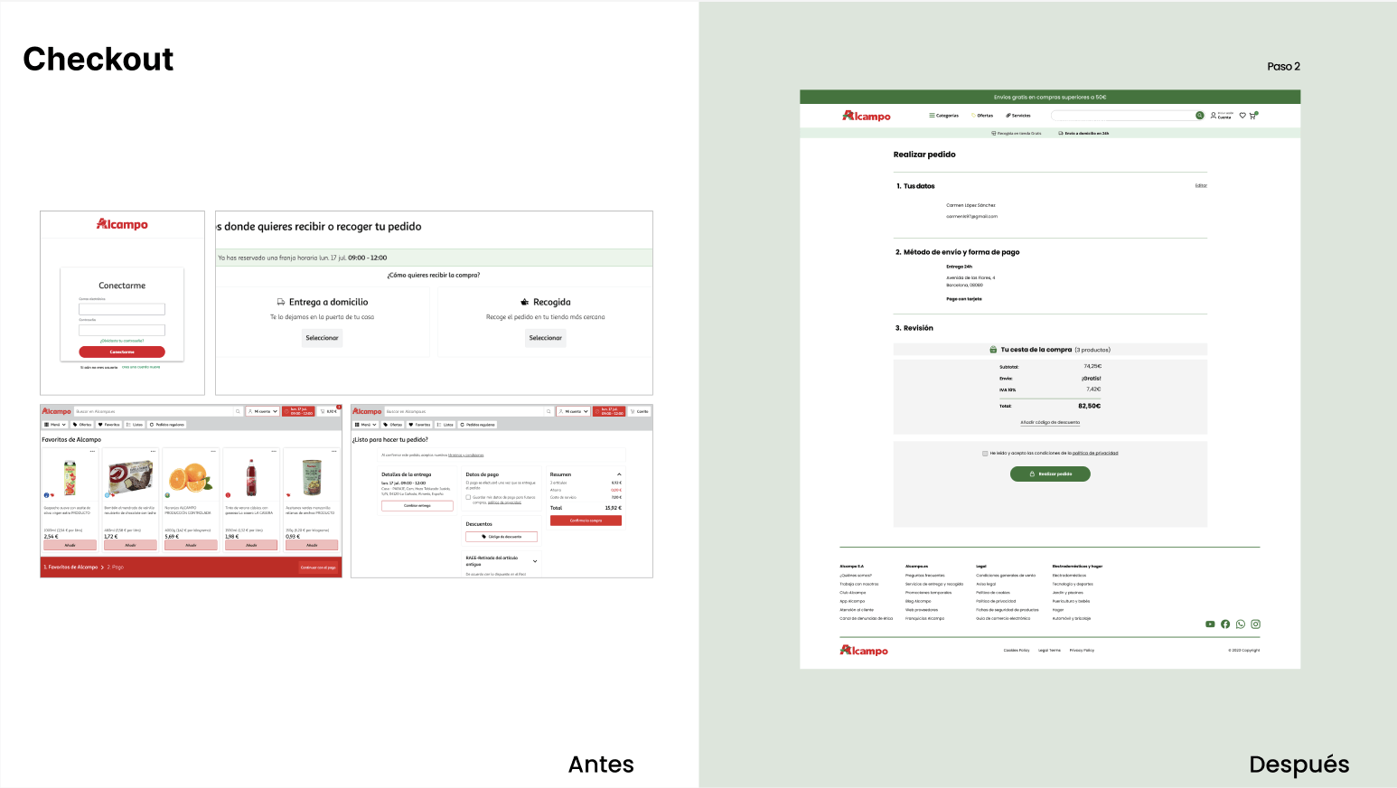Open the Categorías menu
Screen dimensions: 1397x788
pyautogui.click(x=943, y=116)
